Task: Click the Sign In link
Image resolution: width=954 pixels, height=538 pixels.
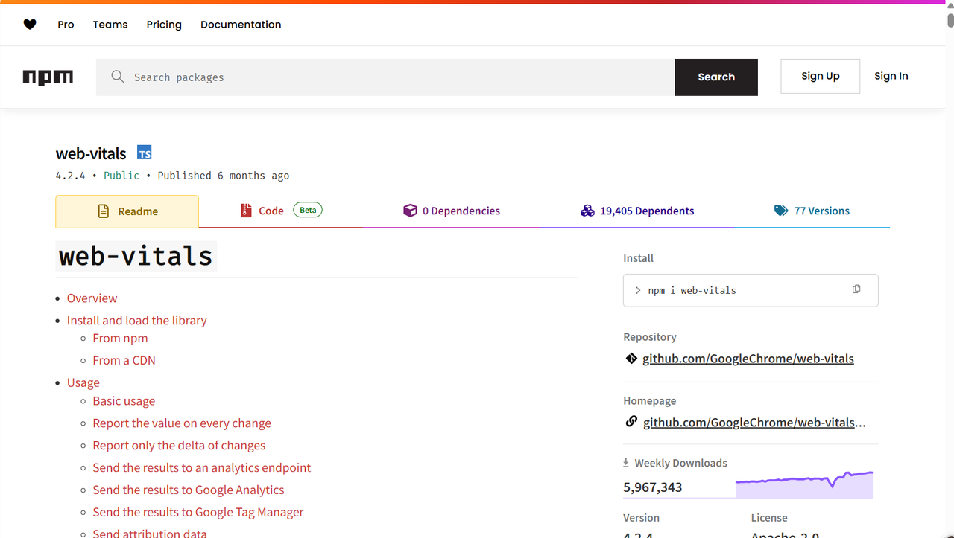Action: pos(891,76)
